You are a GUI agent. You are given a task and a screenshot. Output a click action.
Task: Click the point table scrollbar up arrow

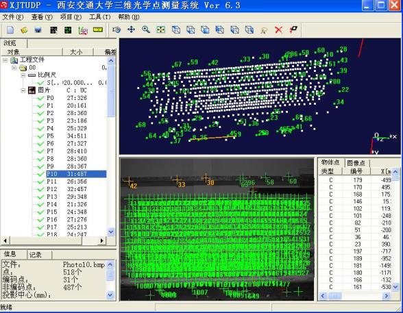(x=395, y=171)
